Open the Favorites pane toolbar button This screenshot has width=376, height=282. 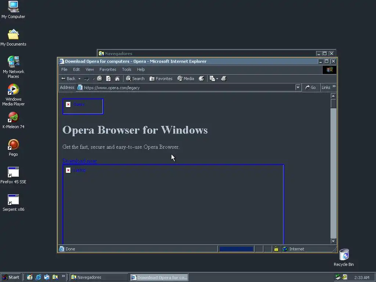161,79
